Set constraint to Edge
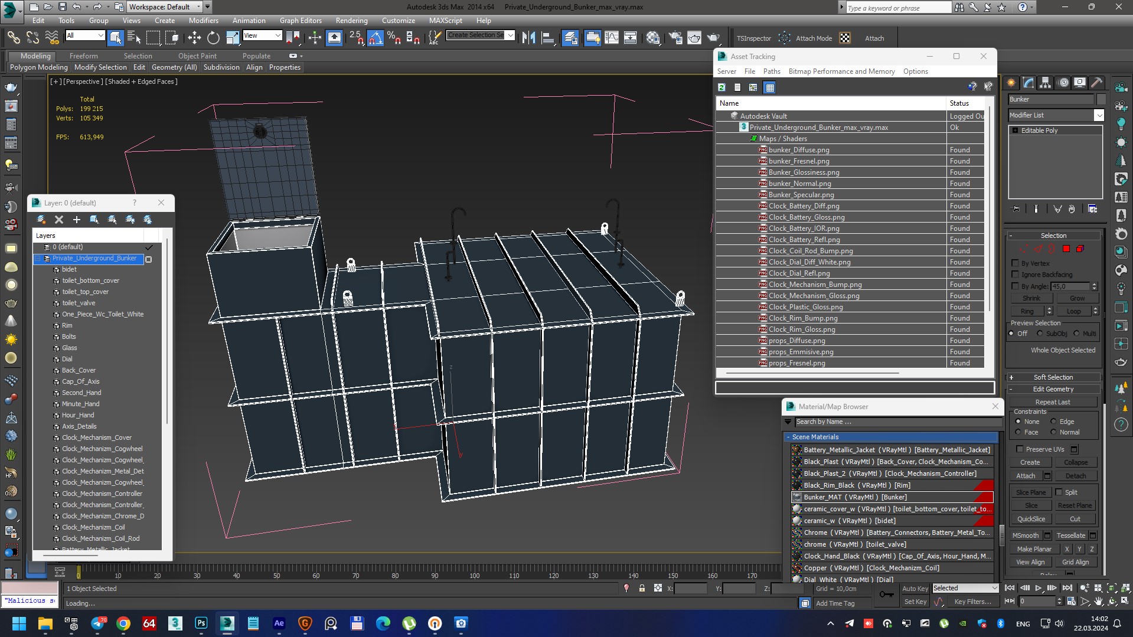 point(1054,422)
